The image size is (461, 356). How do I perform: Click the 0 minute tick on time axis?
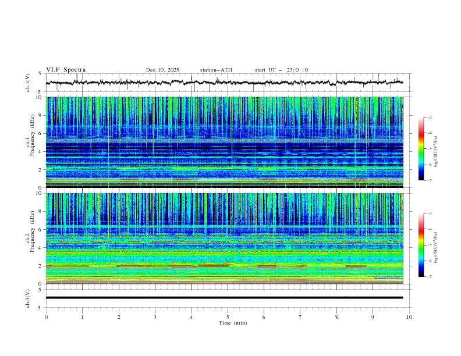coord(46,317)
